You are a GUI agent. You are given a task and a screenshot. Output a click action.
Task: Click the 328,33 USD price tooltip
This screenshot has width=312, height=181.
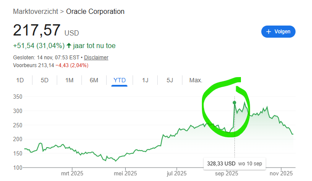click(x=221, y=164)
